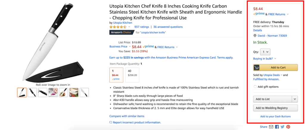
Task: Open the 36 answered questions link
Action: click(168, 27)
